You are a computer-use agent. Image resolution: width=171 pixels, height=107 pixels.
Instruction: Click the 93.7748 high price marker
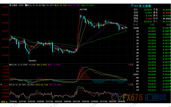click(83, 10)
